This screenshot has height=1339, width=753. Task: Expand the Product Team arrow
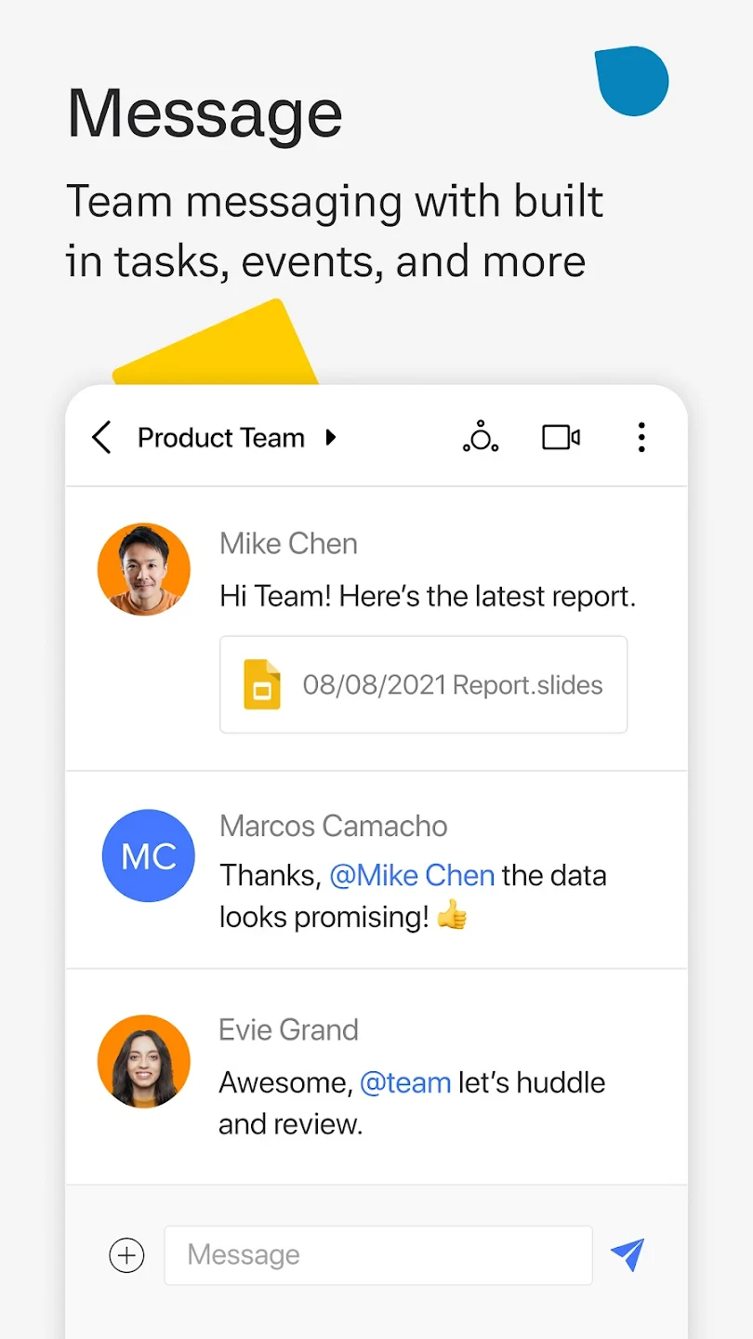pos(331,437)
